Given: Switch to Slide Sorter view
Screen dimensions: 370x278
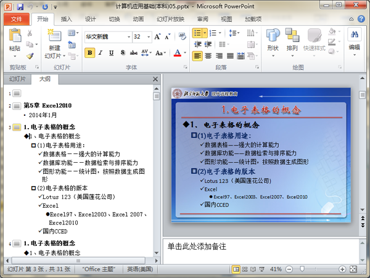Looking at the screenshot, I should coord(245,269).
